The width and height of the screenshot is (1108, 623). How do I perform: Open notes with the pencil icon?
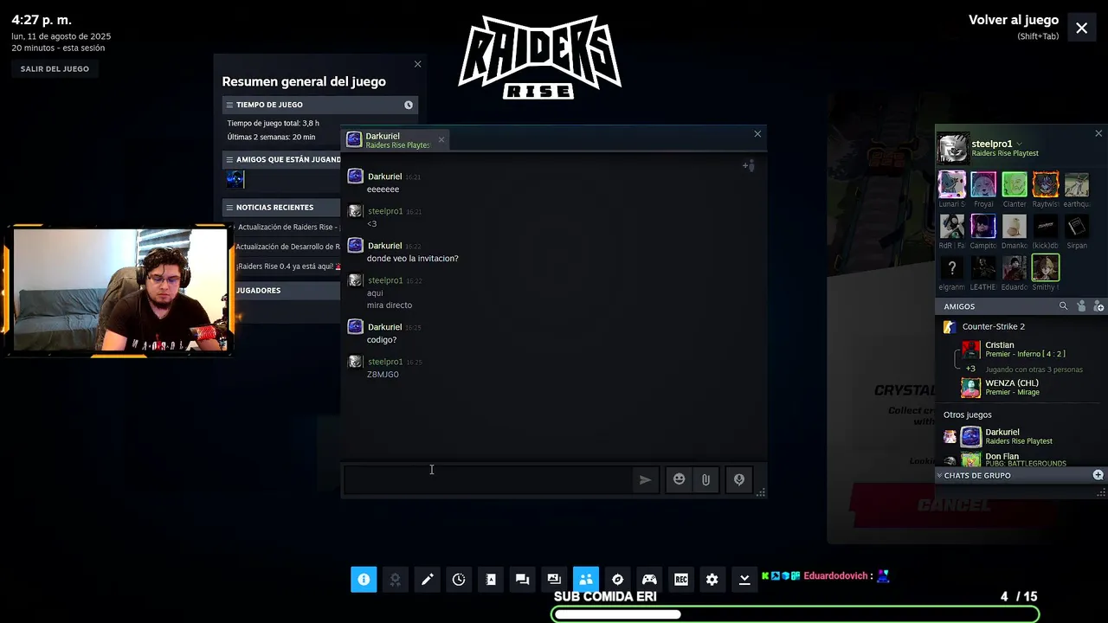tap(427, 580)
